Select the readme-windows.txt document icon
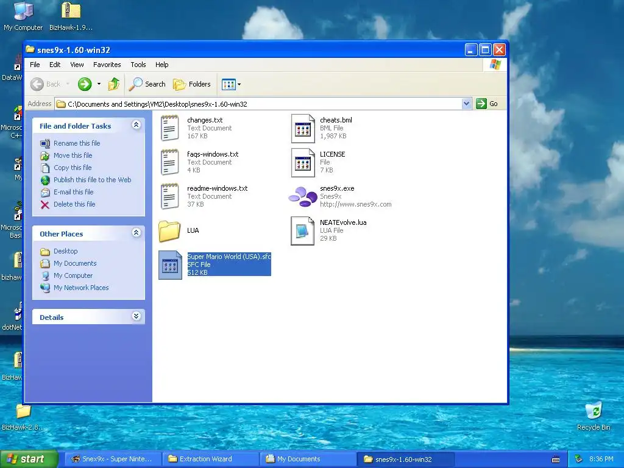Screen dimensions: 624x468 tap(170, 197)
